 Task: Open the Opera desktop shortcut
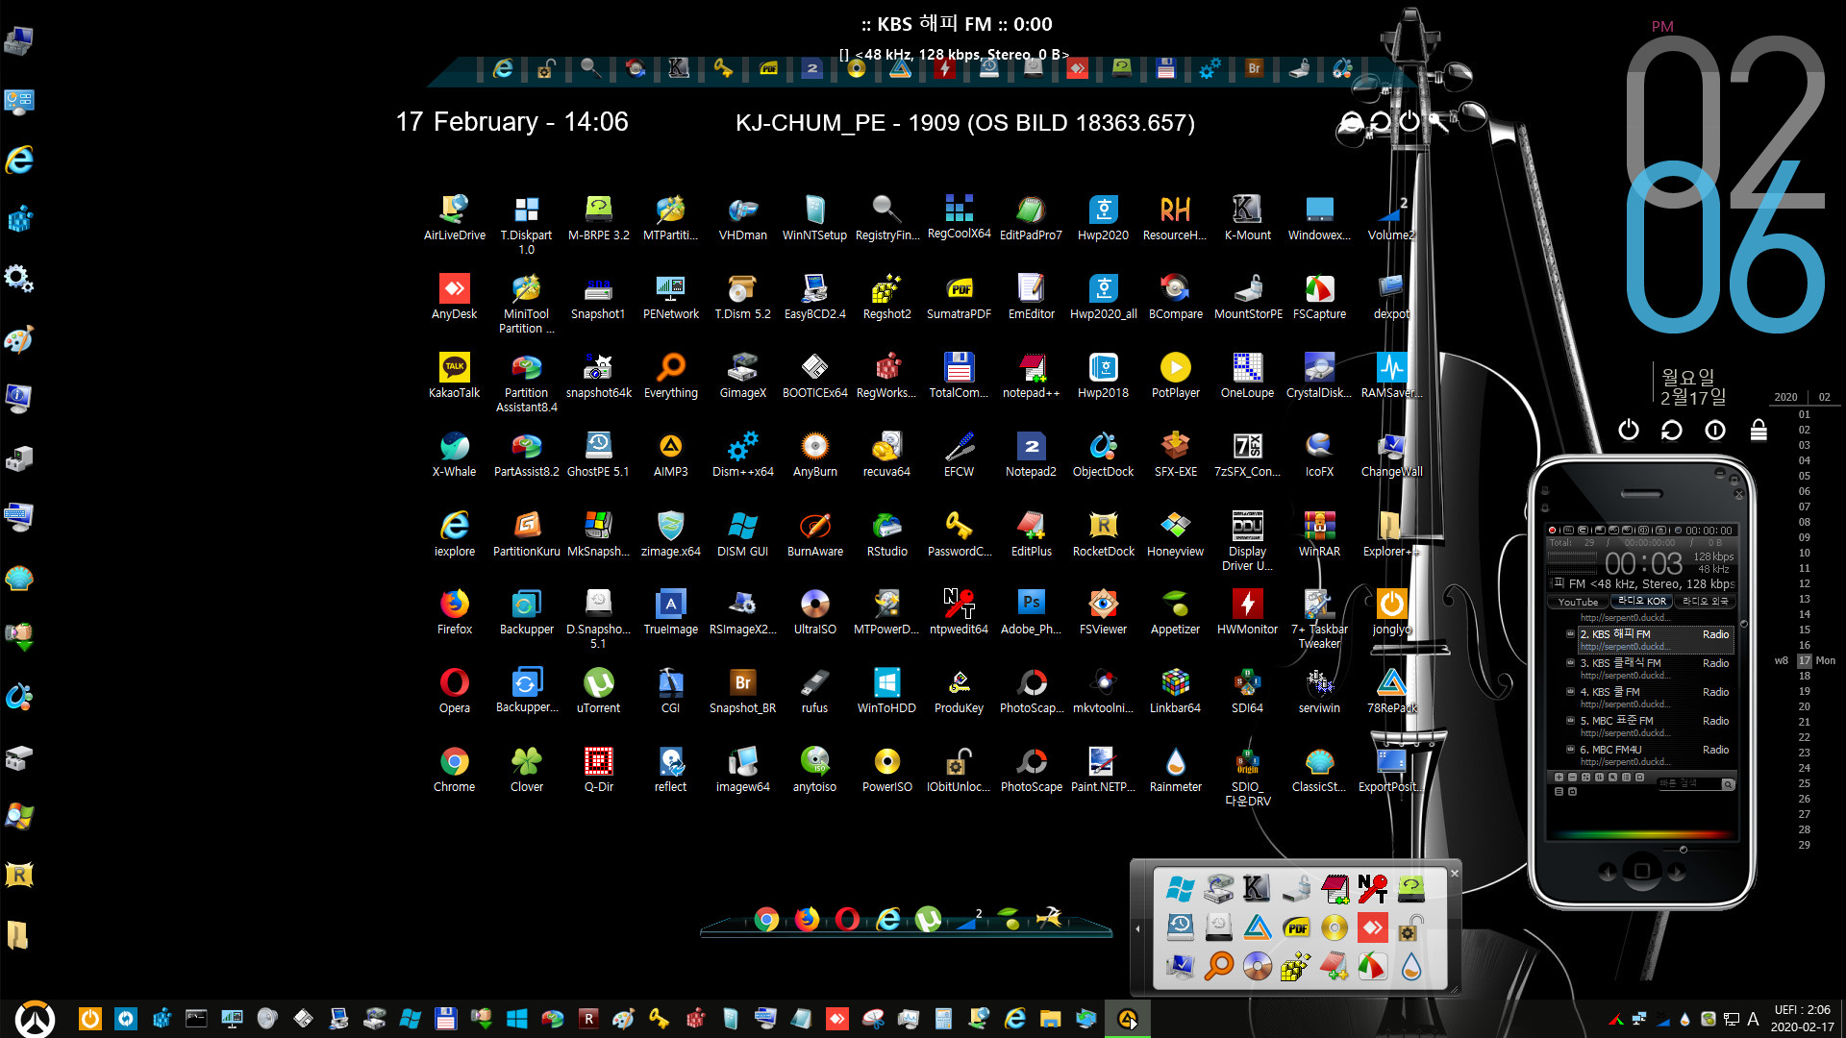click(x=454, y=691)
